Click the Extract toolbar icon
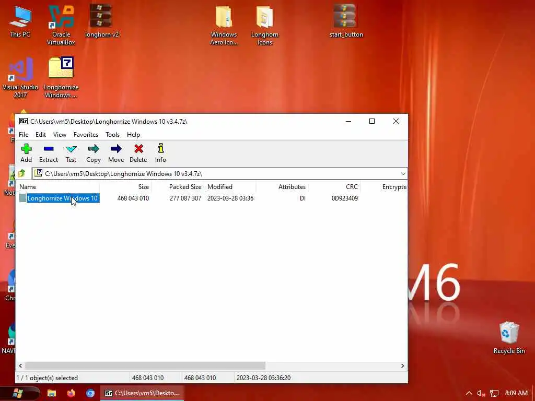The width and height of the screenshot is (535, 401). [49, 153]
